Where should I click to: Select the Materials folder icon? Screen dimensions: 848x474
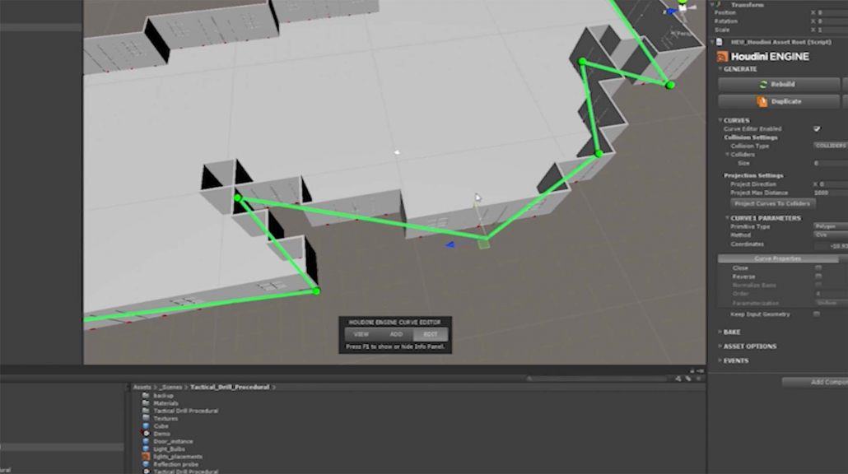coord(145,403)
